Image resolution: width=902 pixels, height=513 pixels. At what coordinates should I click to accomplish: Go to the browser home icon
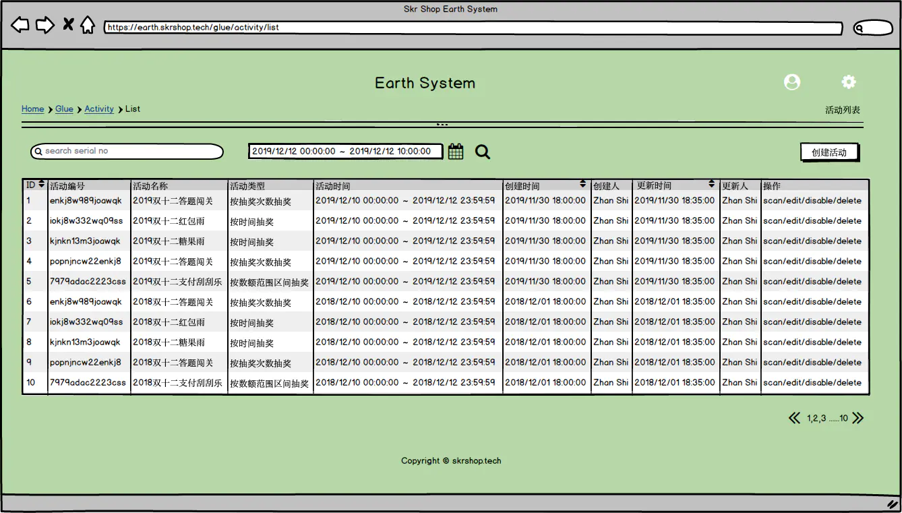(88, 25)
